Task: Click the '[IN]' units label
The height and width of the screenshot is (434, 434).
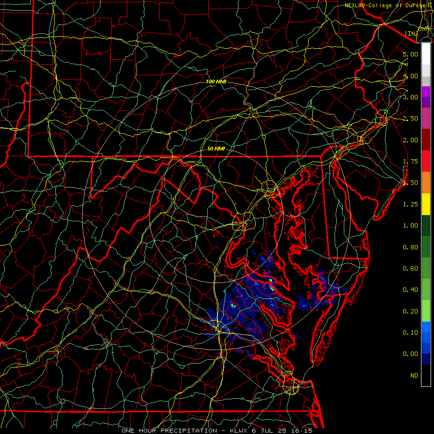Action: click(412, 33)
